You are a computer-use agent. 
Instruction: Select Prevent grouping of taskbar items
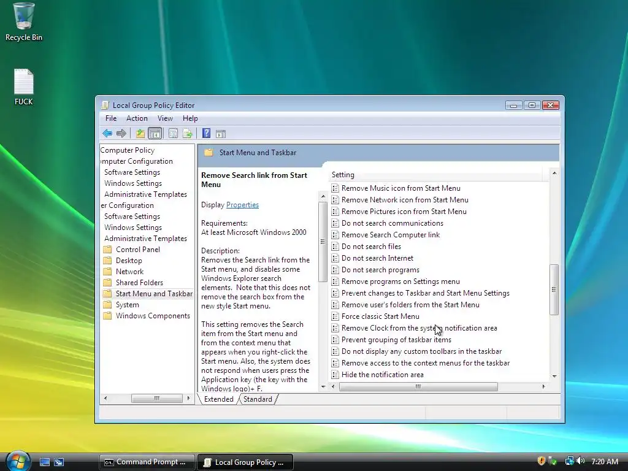396,340
